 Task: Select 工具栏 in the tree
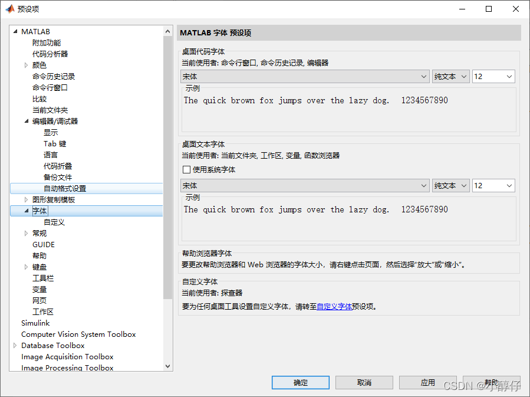(43, 278)
